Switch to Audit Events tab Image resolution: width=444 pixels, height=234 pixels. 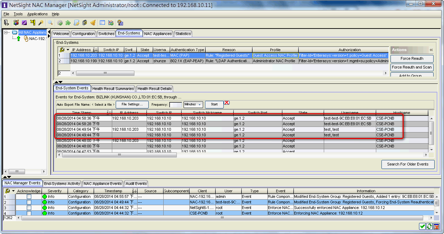click(x=136, y=184)
